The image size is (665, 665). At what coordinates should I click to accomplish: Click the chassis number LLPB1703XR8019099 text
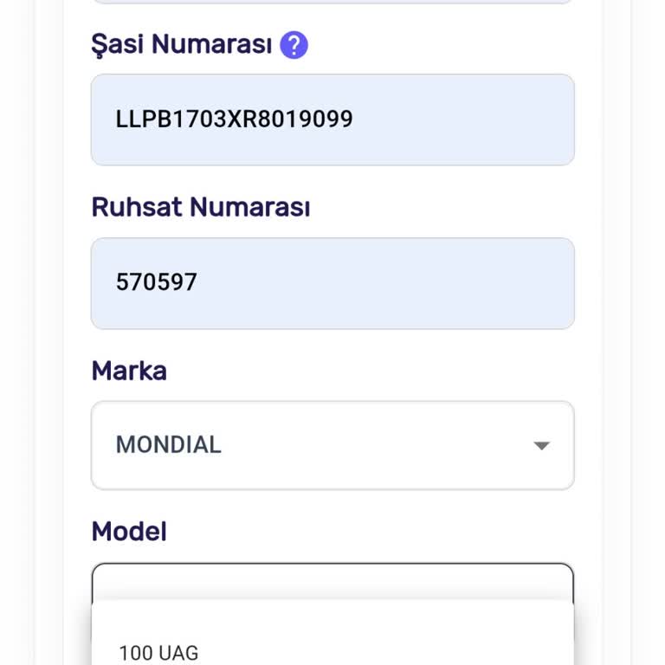tap(234, 119)
